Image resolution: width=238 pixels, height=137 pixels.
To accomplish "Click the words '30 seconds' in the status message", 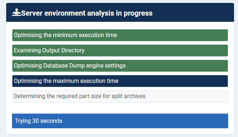I will 47,121.
